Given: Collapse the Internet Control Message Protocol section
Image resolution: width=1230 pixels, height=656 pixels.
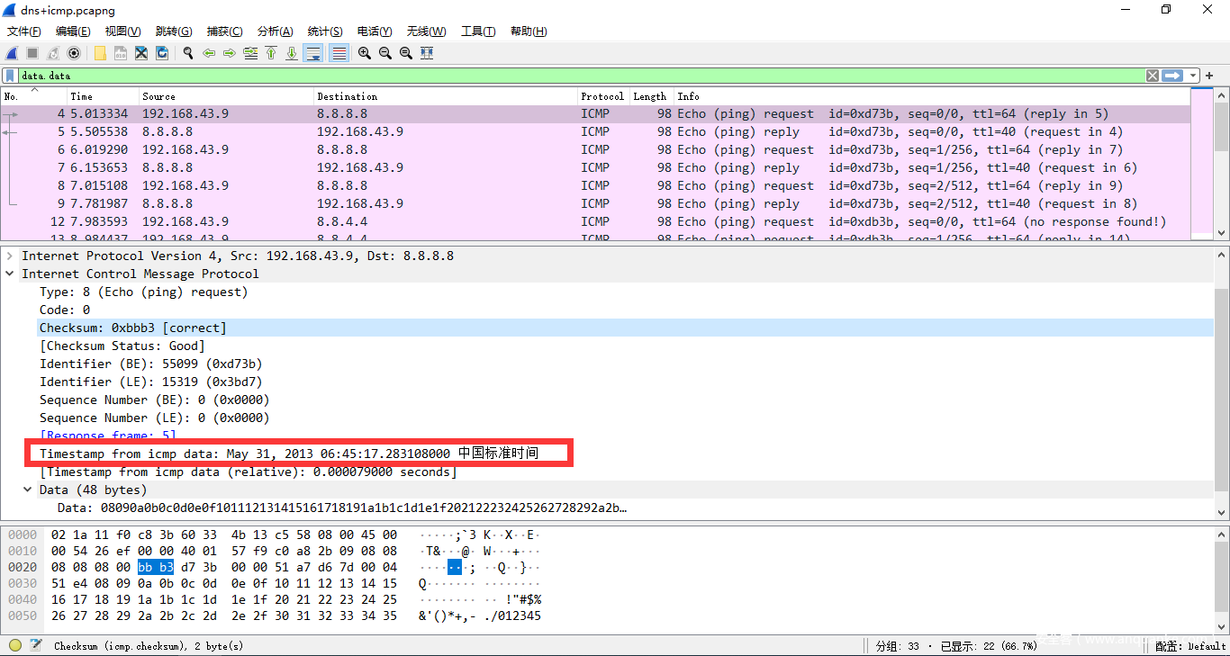Looking at the screenshot, I should tap(10, 274).
